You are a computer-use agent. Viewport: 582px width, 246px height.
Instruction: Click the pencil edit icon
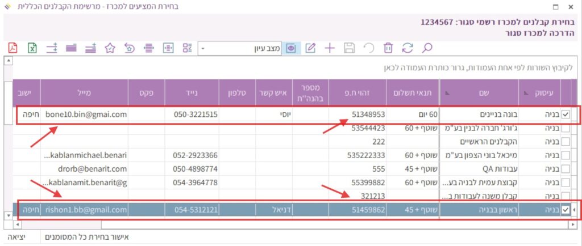310,48
